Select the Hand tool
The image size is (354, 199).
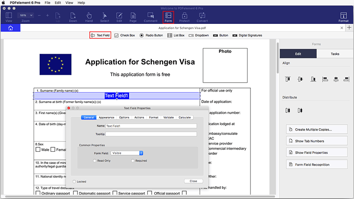tap(89, 17)
